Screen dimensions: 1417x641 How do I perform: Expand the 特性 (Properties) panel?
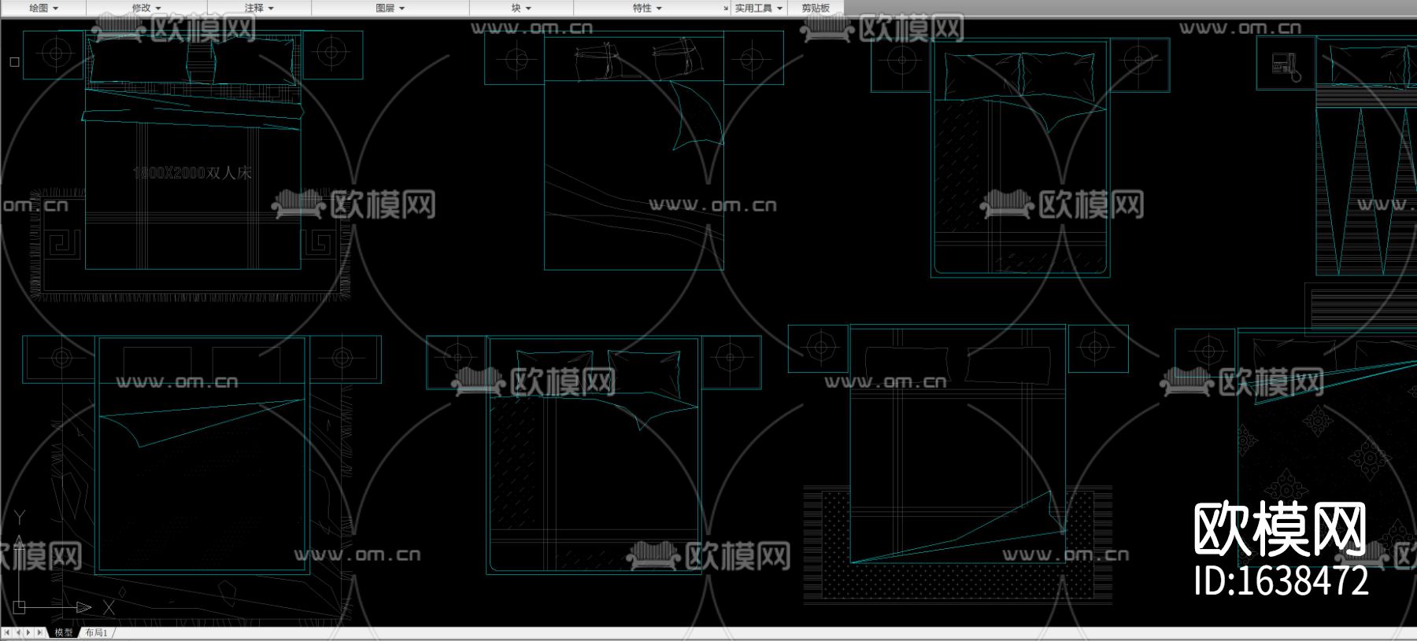(x=647, y=8)
